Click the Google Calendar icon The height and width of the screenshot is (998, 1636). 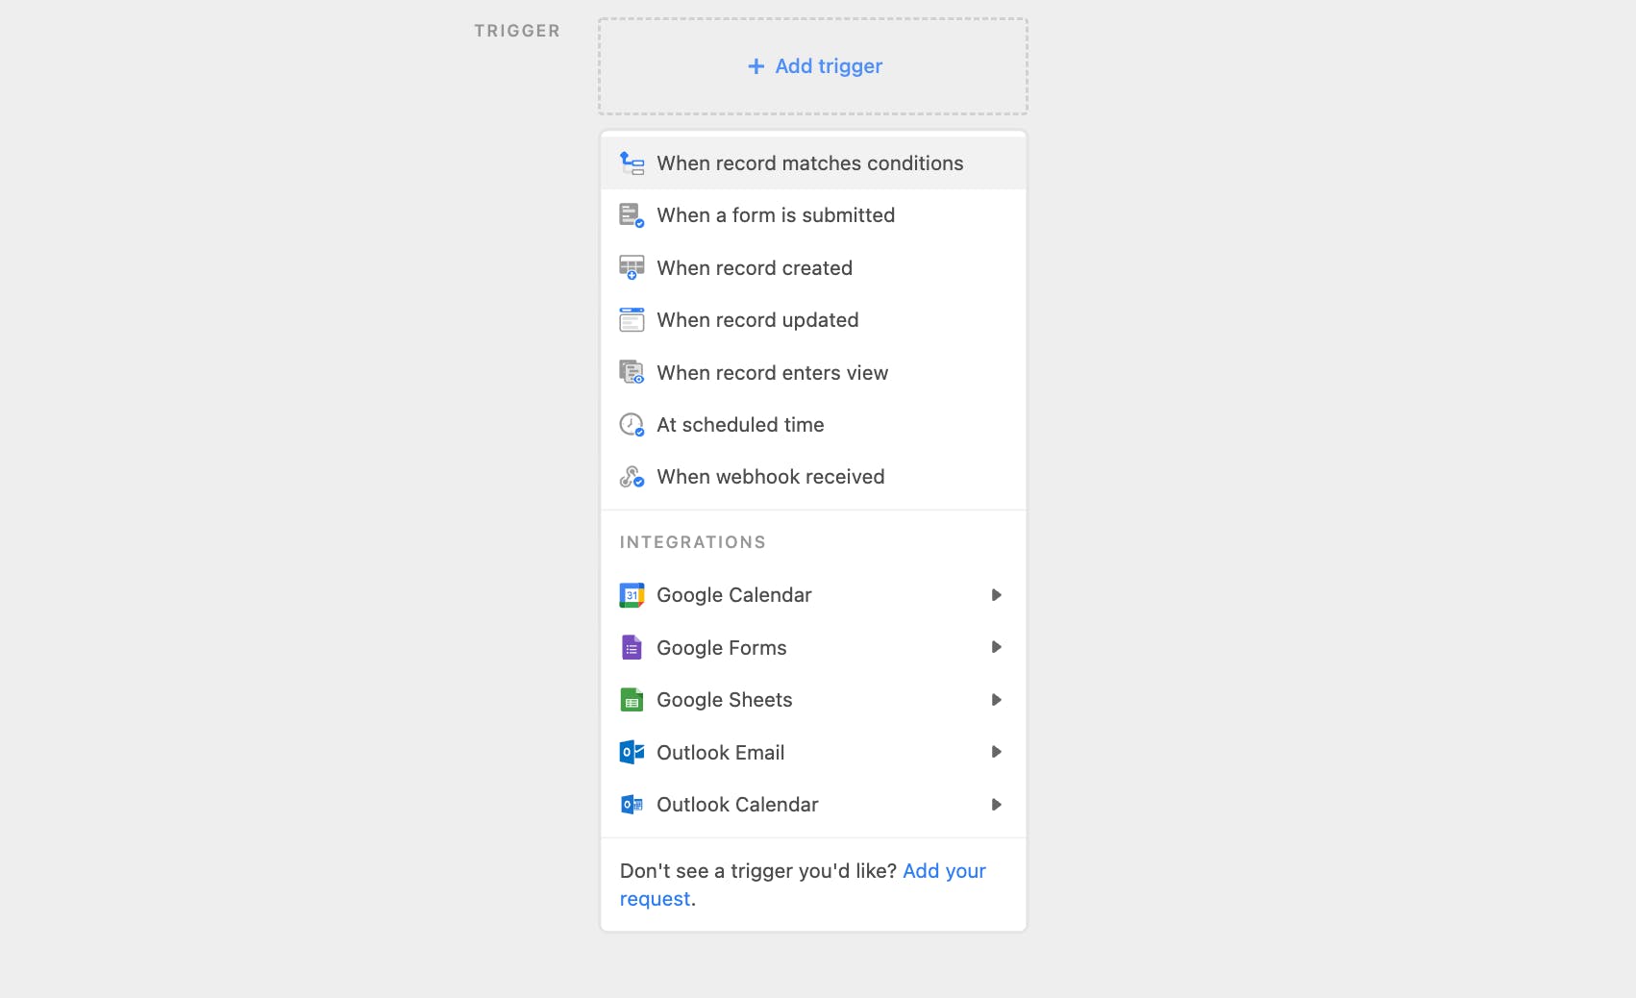[632, 595]
